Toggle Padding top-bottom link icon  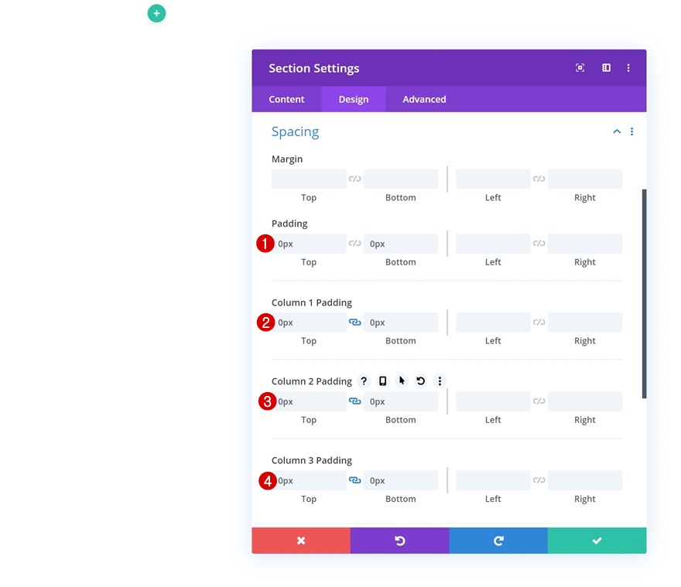[x=355, y=244]
